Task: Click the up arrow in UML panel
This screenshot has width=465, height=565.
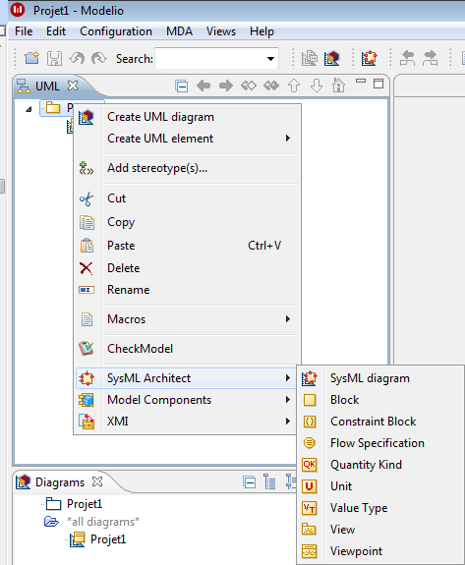Action: (294, 85)
